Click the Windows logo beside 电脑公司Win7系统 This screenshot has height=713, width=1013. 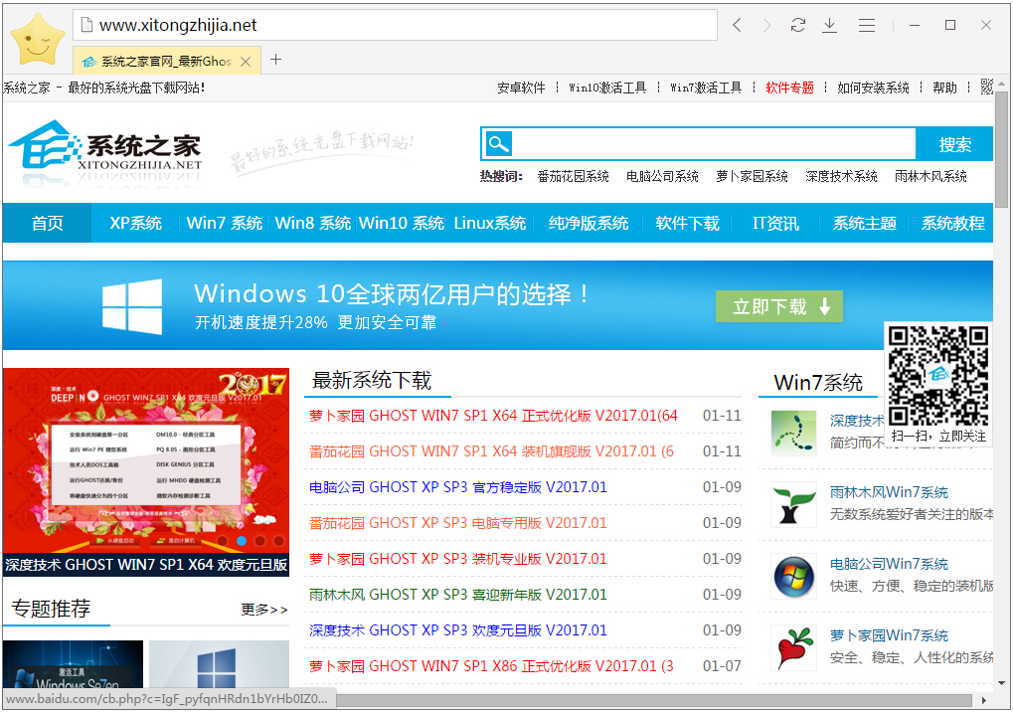792,577
